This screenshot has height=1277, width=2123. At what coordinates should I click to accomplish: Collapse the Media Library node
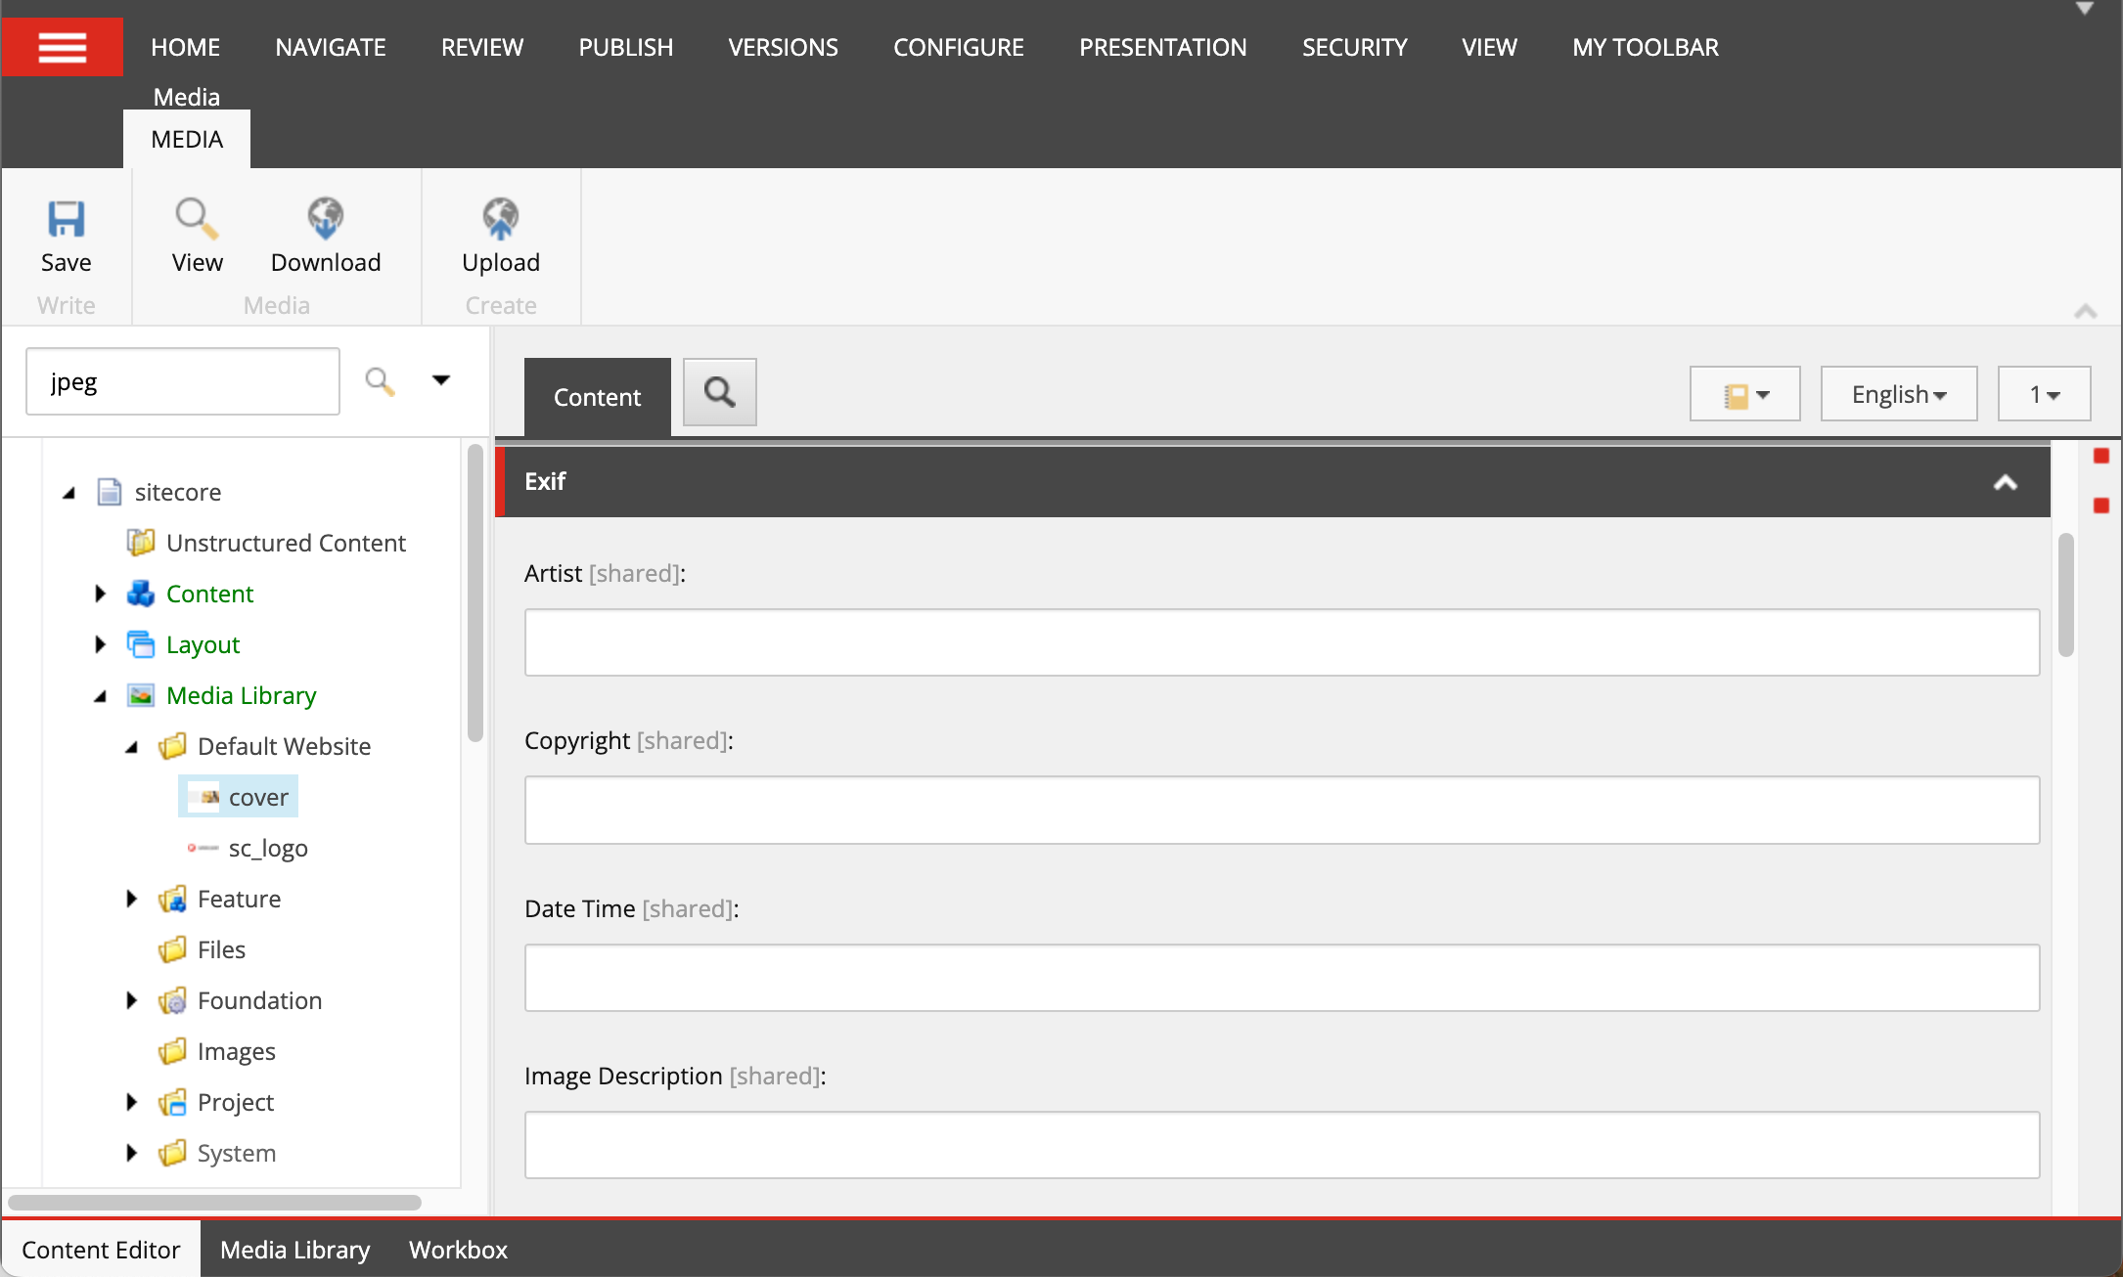click(100, 696)
